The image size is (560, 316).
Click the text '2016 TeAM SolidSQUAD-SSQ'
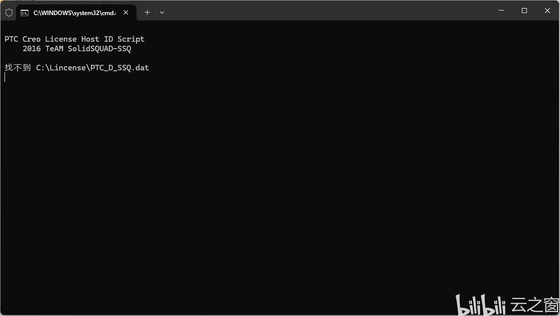[x=77, y=49]
